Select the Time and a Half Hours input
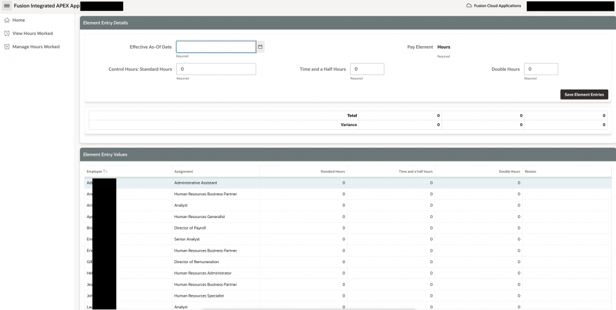Image resolution: width=616 pixels, height=310 pixels. tap(366, 69)
